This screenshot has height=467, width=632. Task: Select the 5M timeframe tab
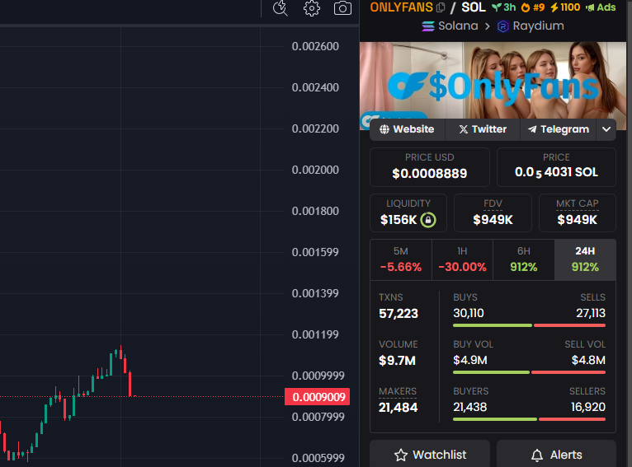(x=401, y=259)
